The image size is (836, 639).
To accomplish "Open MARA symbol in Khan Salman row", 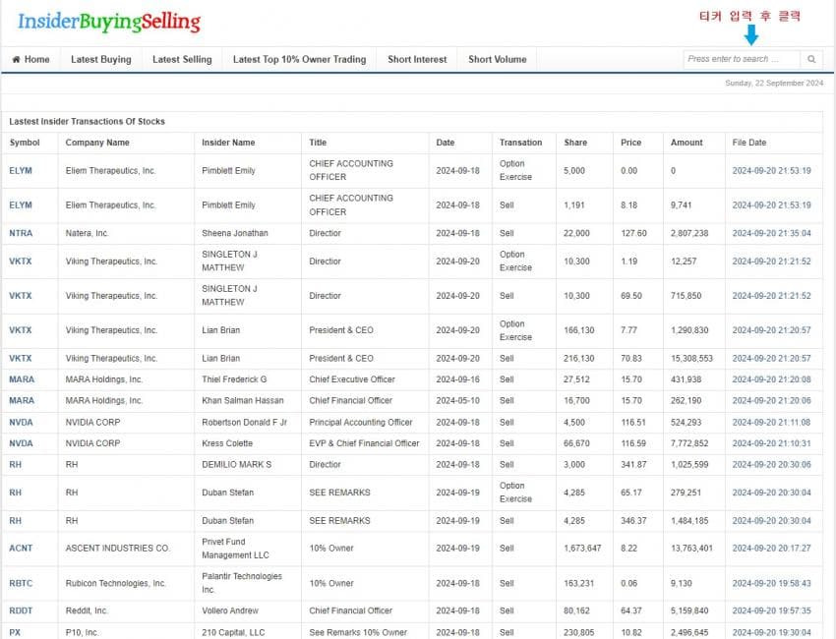I will point(22,400).
